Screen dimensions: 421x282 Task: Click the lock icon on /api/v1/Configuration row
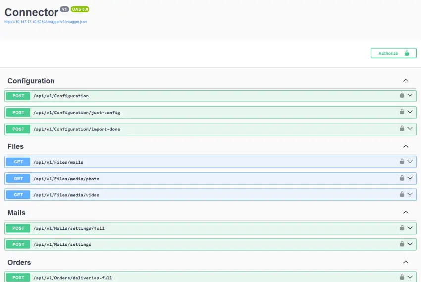[x=402, y=95]
